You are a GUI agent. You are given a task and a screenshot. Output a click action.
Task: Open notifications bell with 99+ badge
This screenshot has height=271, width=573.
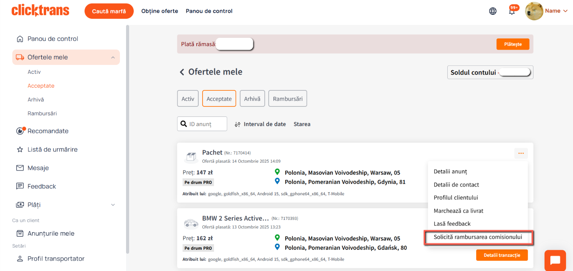click(x=512, y=12)
